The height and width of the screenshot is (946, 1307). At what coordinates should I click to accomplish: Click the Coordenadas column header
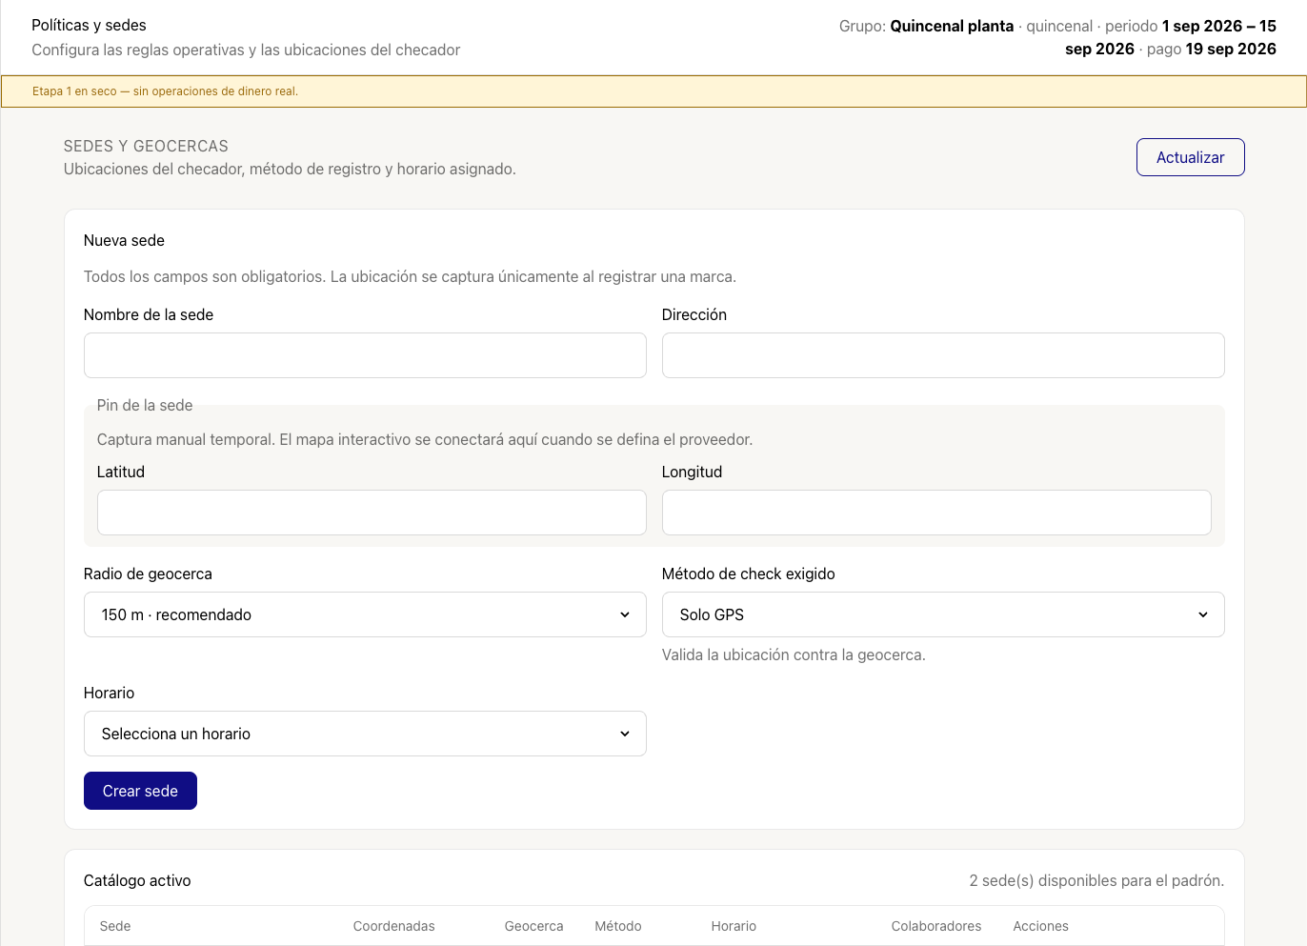click(393, 926)
